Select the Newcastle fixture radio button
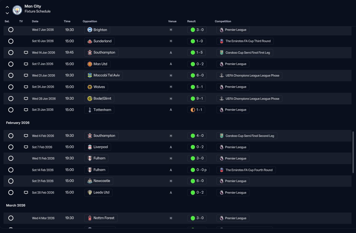356x233 pixels. tap(11, 181)
